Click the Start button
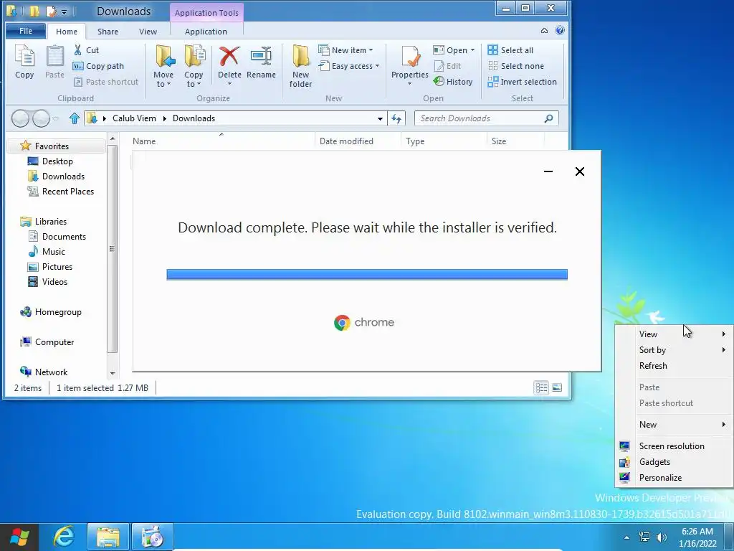 click(x=19, y=537)
